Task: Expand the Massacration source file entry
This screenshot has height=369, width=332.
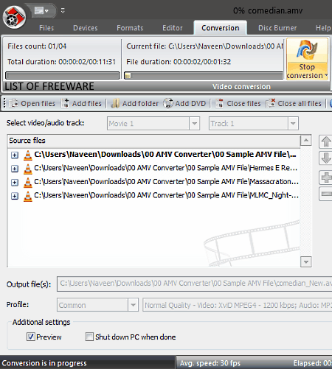Action: coord(15,182)
